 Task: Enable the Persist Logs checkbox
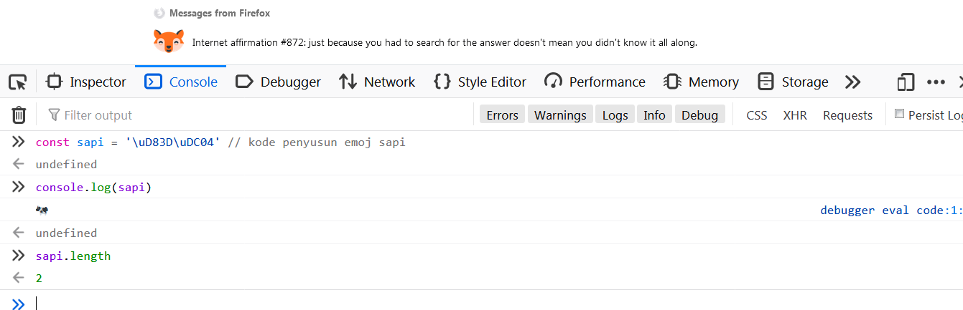899,115
